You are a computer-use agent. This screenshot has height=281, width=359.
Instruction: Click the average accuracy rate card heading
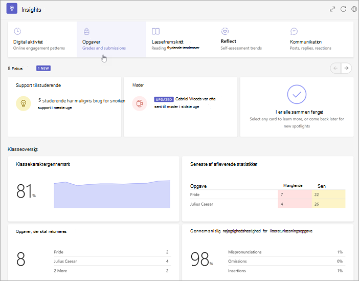[x=251, y=231]
